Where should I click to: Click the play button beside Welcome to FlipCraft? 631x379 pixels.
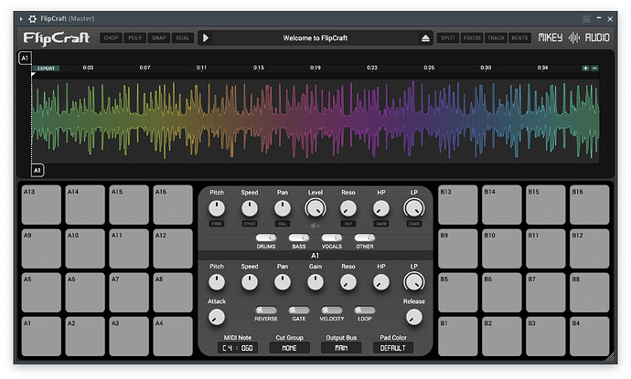pos(206,37)
